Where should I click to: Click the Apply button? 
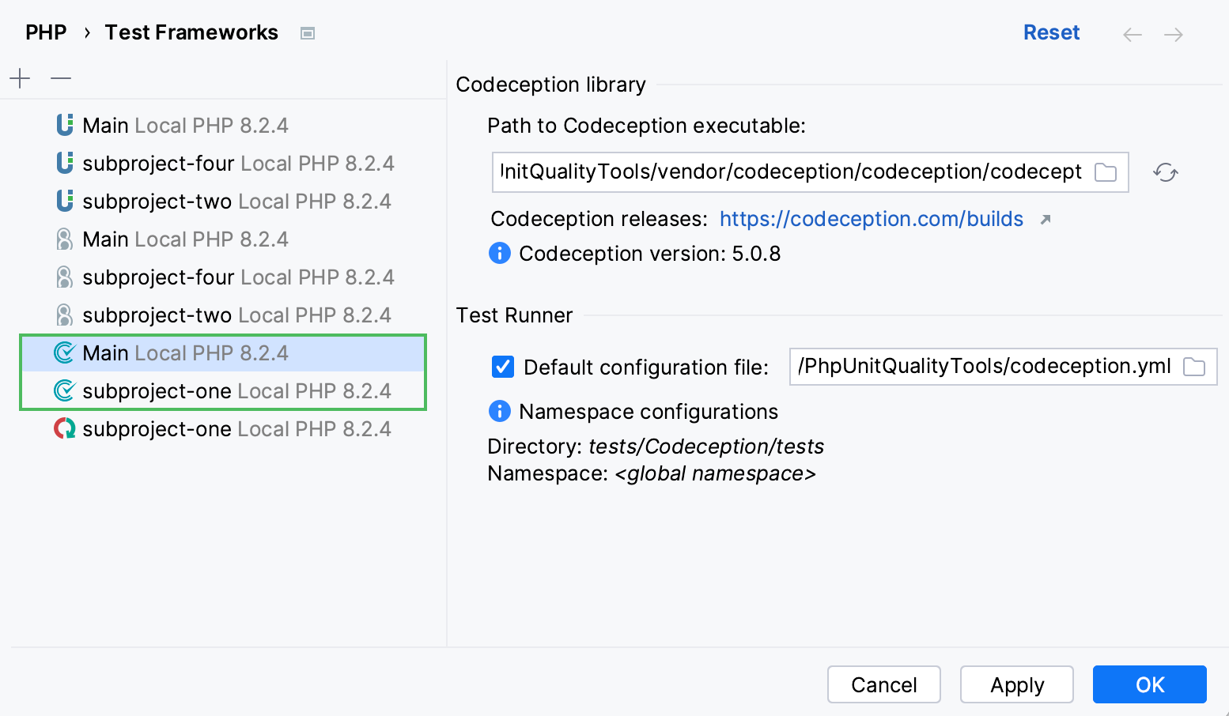(x=1016, y=684)
